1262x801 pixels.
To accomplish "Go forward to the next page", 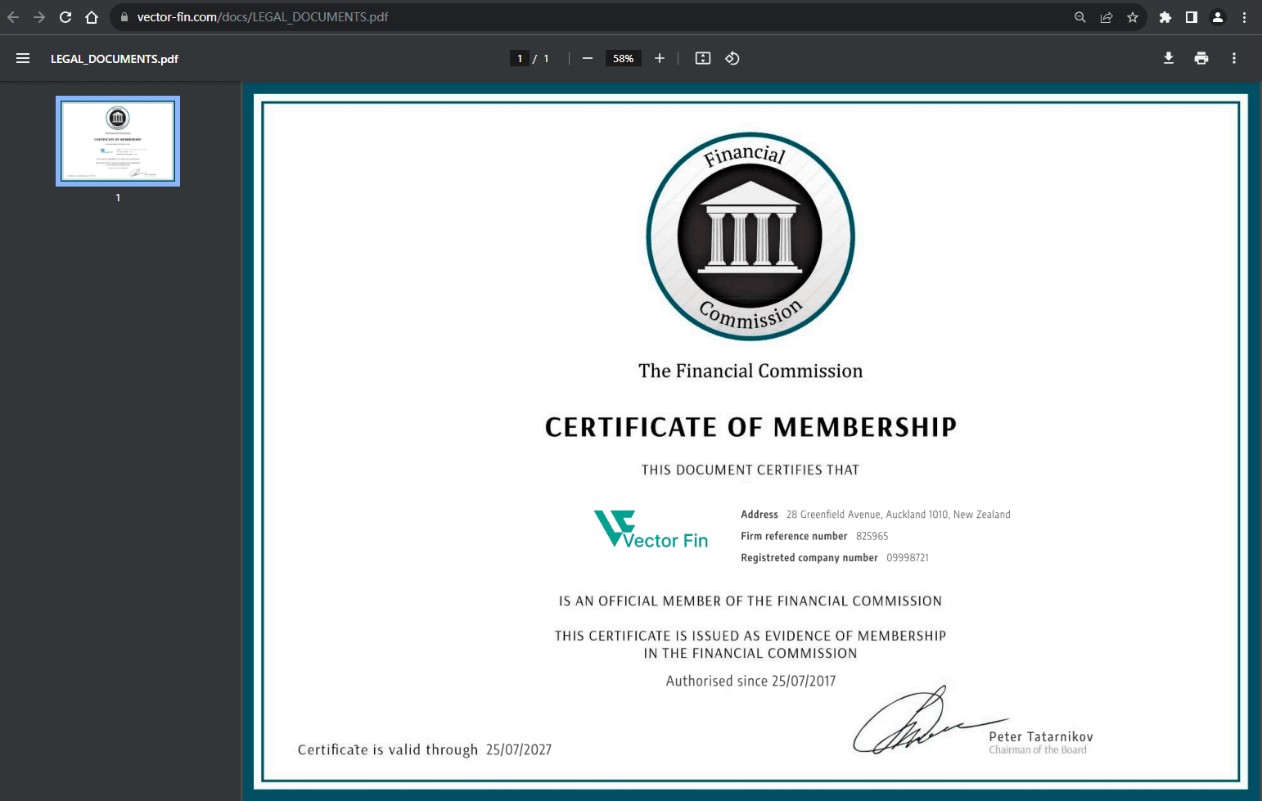I will pyautogui.click(x=39, y=17).
